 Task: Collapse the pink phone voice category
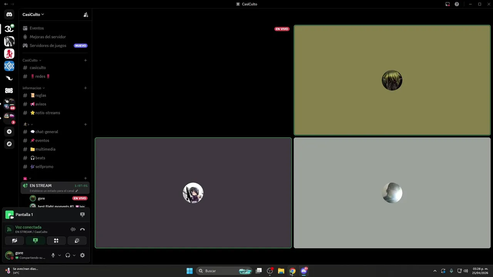(27, 179)
